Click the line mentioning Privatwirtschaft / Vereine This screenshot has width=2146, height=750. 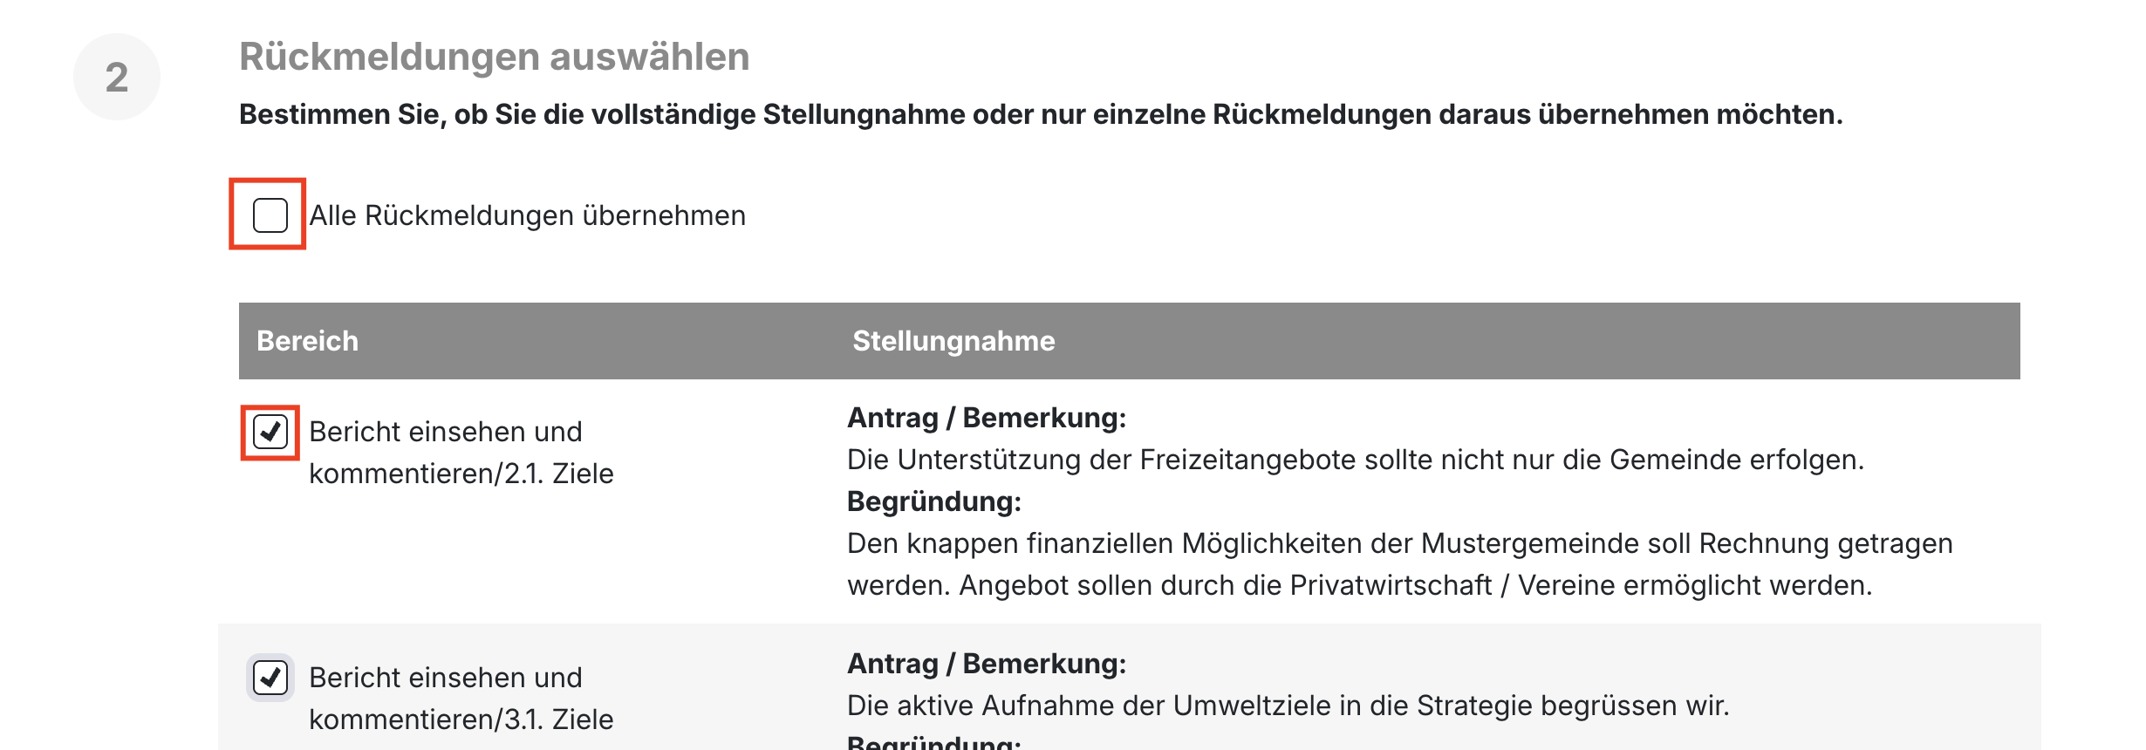point(1359,585)
